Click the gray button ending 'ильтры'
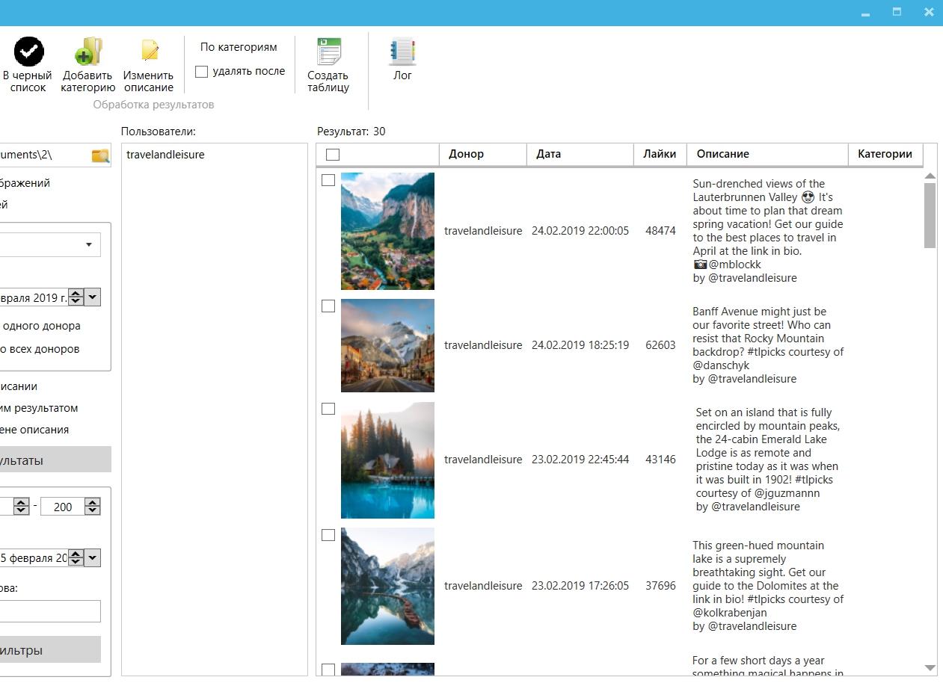Image resolution: width=943 pixels, height=683 pixels. [x=50, y=649]
